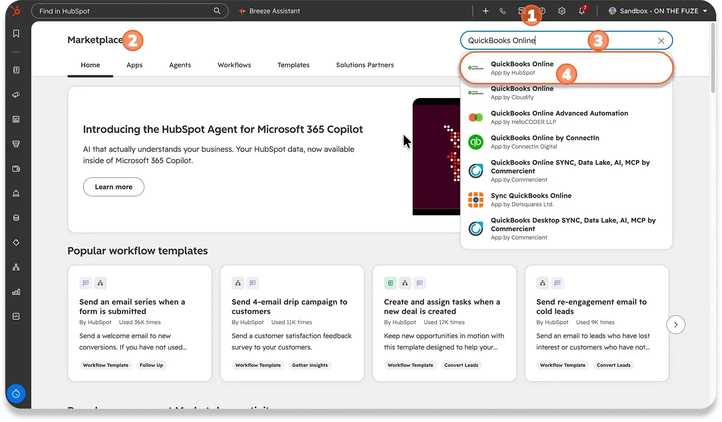The height and width of the screenshot is (422, 722).
Task: Open the Commerce wallet sidebar icon
Action: click(16, 169)
